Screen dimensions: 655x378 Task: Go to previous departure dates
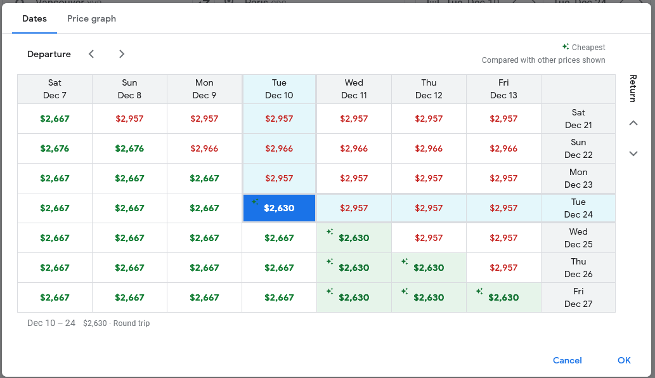(x=91, y=54)
